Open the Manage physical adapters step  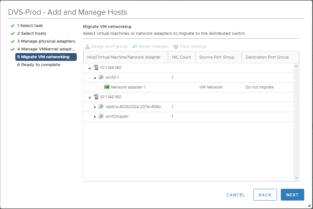pos(46,41)
